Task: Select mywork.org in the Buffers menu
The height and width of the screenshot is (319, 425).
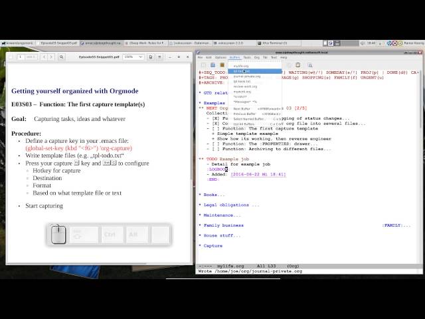Action: point(255,92)
